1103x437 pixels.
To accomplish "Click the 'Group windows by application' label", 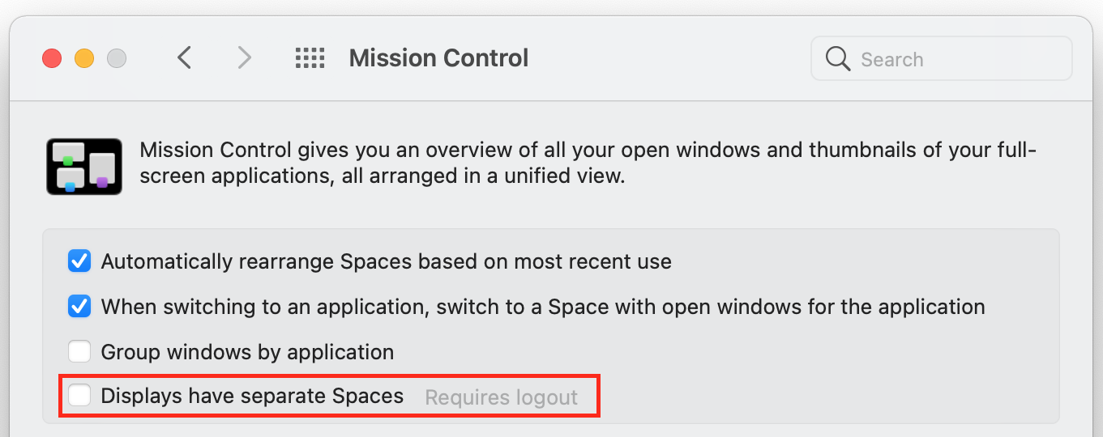I will tap(247, 352).
